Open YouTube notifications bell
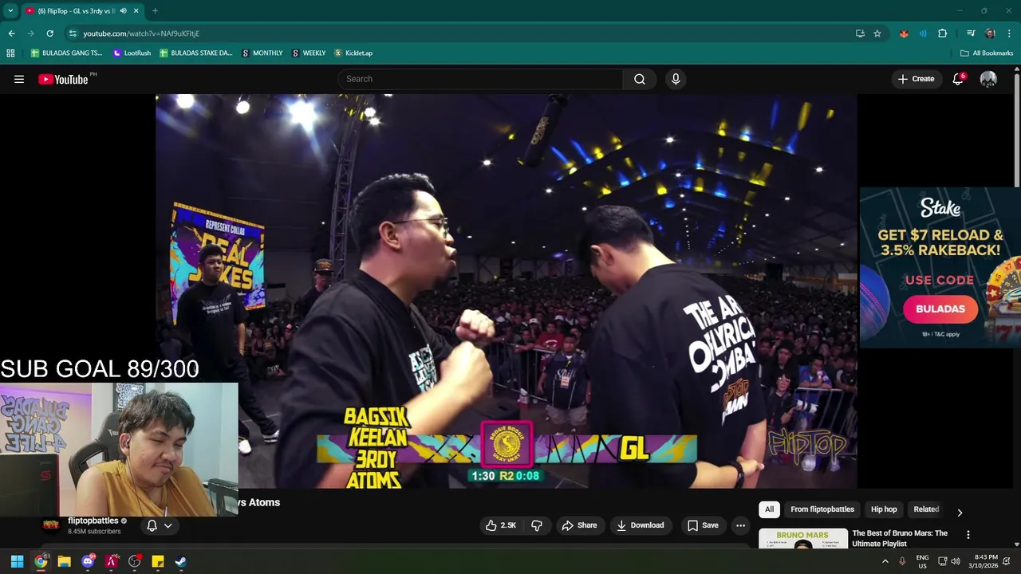The width and height of the screenshot is (1021, 574). 958,79
